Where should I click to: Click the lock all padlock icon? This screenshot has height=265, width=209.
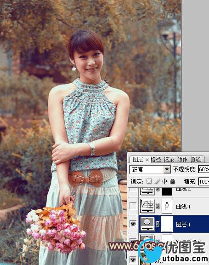172,181
